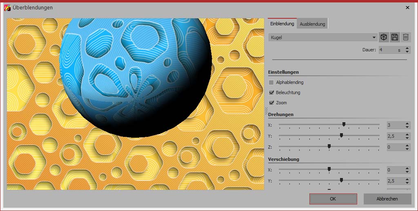The image size is (418, 211).
Task: Enable the Alphablending checkbox
Action: [x=271, y=82]
